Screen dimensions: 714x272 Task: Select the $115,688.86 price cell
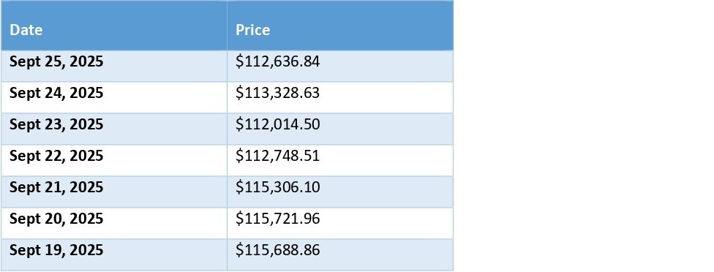(x=340, y=254)
